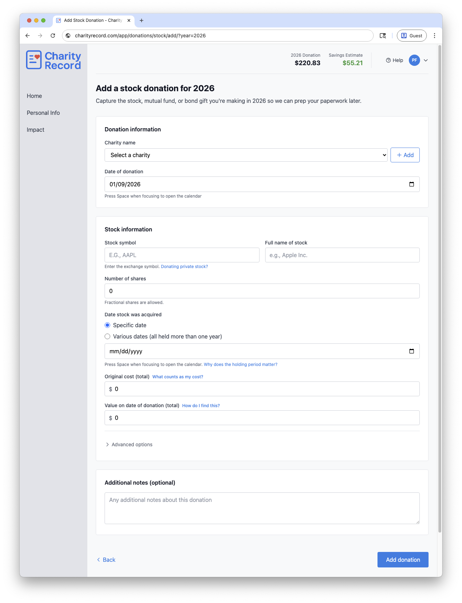Open What counts as my cost? link
Screen dimensions: 462x603
pos(178,377)
